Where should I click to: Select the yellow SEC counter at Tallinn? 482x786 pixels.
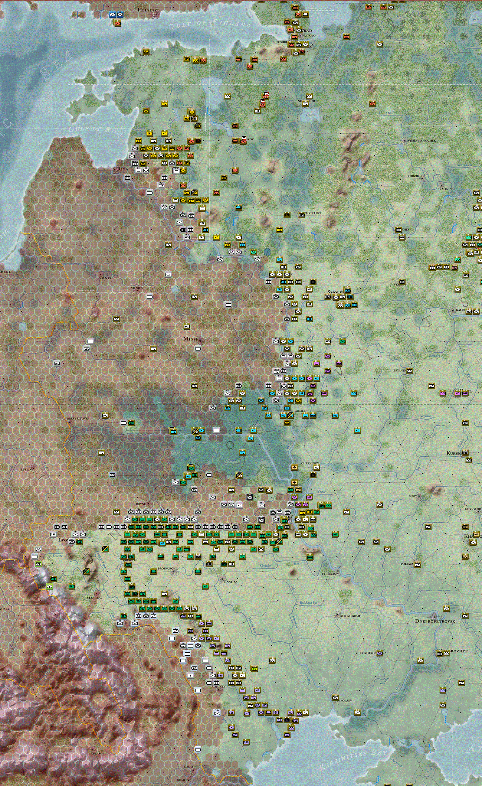[x=146, y=52]
